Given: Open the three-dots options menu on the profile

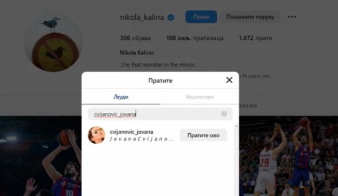Looking at the screenshot, I should (x=292, y=17).
